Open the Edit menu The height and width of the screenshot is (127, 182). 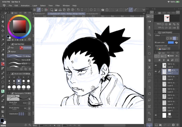pyautogui.click(x=16, y=6)
